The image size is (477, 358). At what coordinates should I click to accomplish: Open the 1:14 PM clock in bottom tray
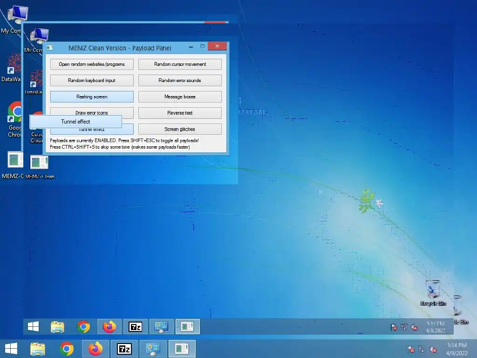coord(457,349)
